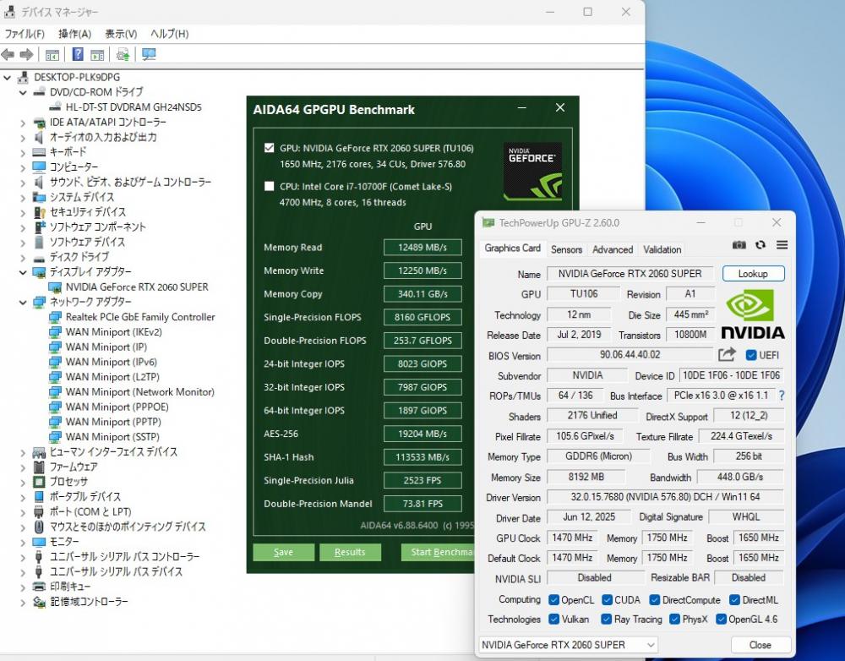Click the Forward arrow in Device Manager toolbar
This screenshot has height=661, width=845.
(26, 54)
